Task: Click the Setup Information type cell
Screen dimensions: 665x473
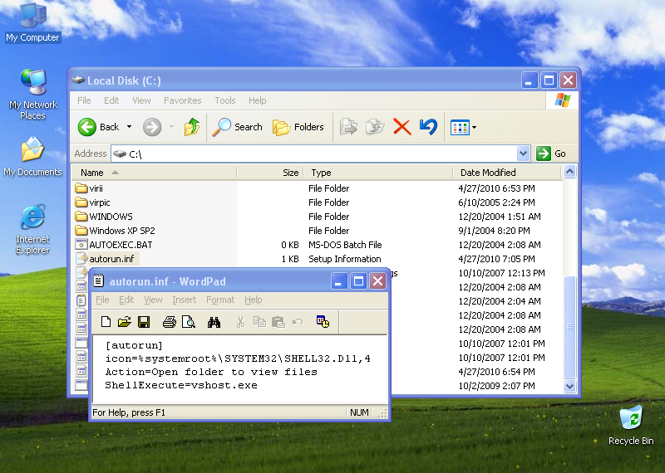Action: point(344,259)
